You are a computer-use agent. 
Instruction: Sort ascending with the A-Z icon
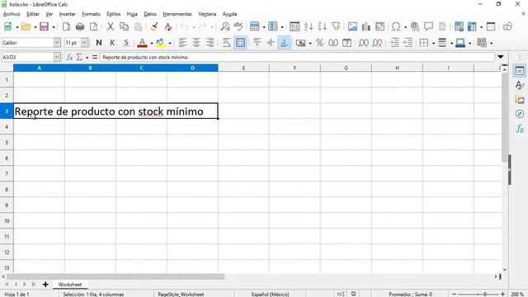(309, 26)
